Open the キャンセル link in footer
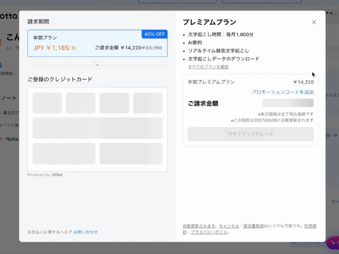This screenshot has height=254, width=339. point(229,226)
